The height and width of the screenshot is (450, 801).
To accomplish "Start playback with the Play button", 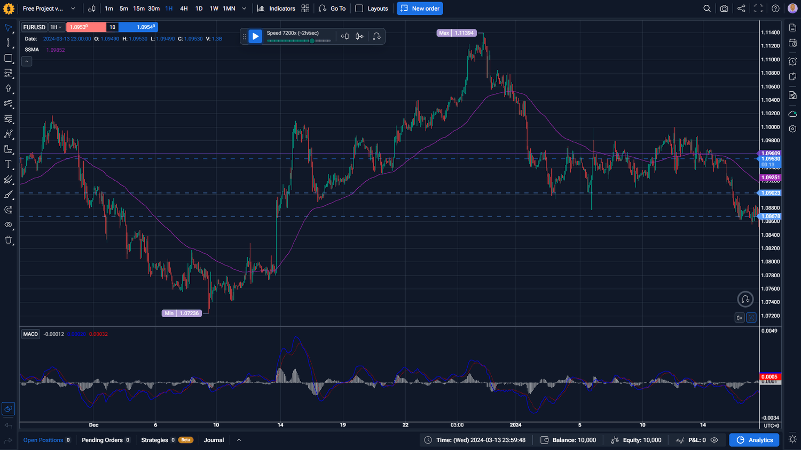I will 255,36.
